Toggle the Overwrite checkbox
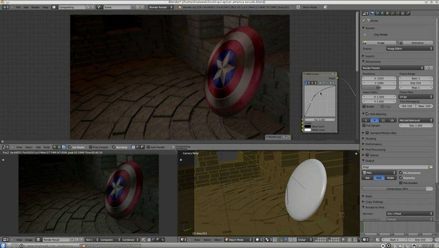 point(401,178)
